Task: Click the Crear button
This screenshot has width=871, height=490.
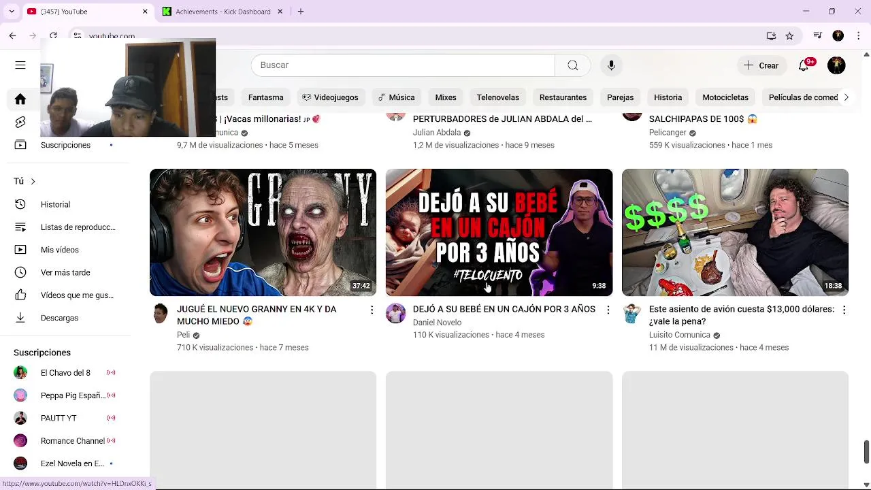Action: click(x=761, y=65)
